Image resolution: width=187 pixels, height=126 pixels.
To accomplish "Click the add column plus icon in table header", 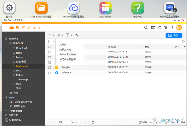I will (x=184, y=47).
